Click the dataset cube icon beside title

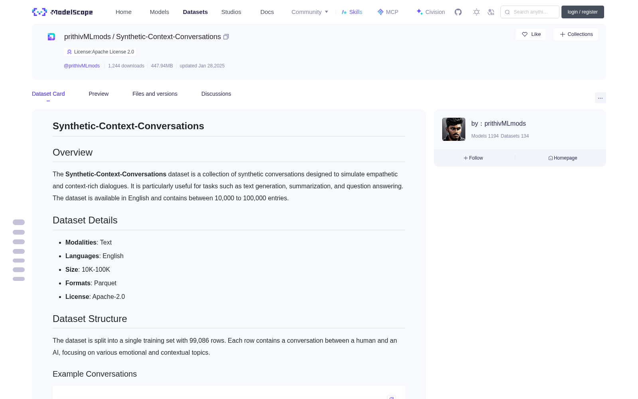tap(51, 37)
